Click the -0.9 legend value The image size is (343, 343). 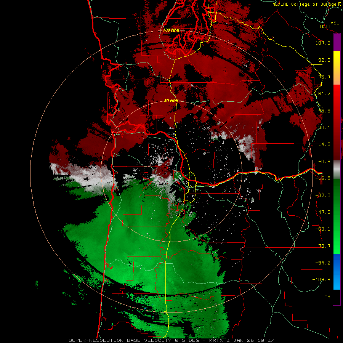[x=324, y=162]
